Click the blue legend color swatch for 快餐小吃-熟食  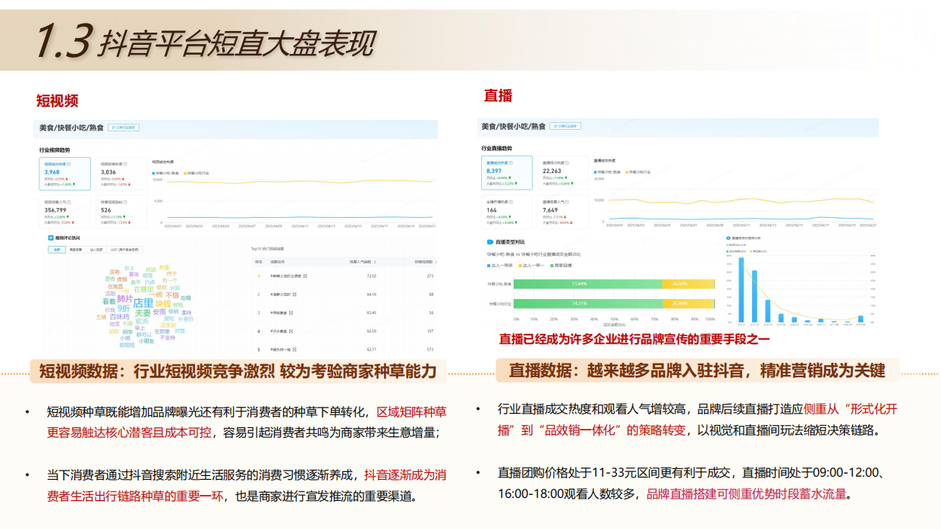click(153, 172)
